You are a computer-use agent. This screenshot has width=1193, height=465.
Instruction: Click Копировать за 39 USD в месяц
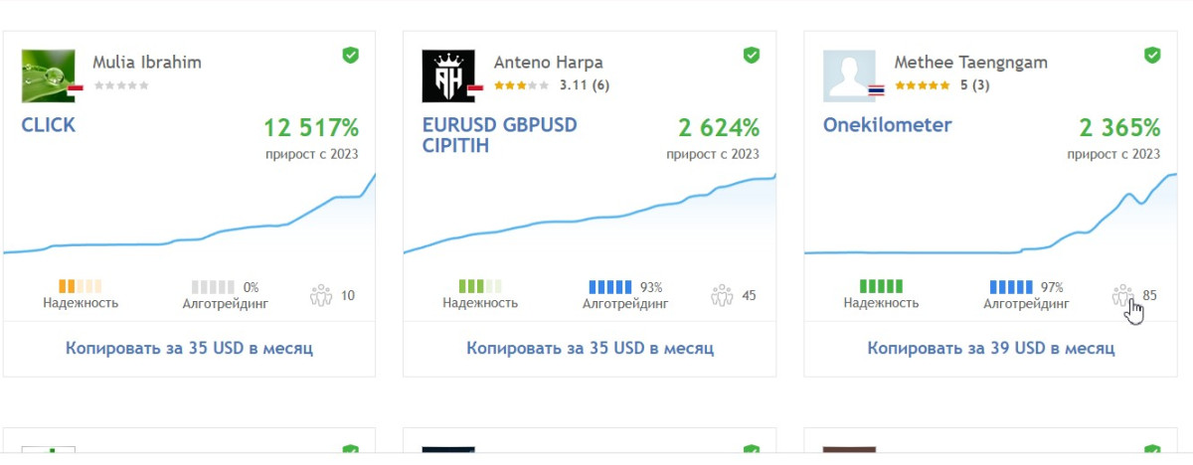990,349
